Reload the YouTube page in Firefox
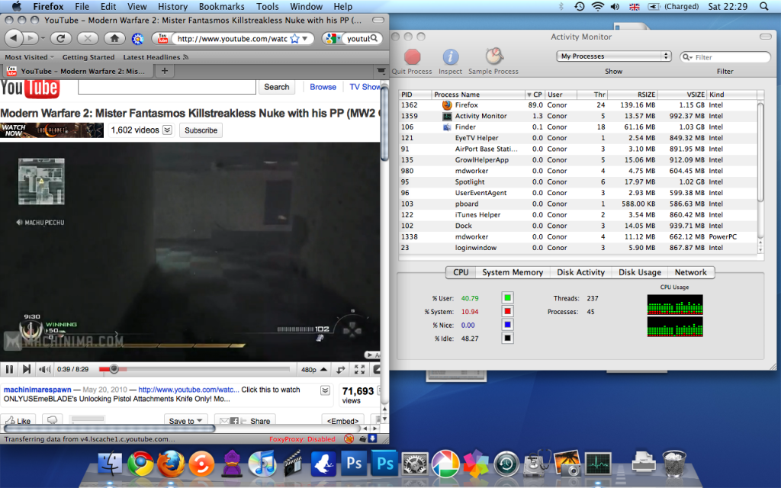This screenshot has height=488, width=781. pyautogui.click(x=61, y=38)
